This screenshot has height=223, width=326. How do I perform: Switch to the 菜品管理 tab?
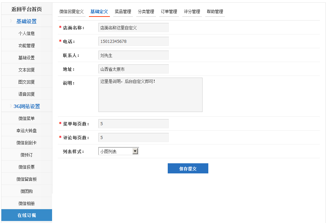(x=123, y=12)
